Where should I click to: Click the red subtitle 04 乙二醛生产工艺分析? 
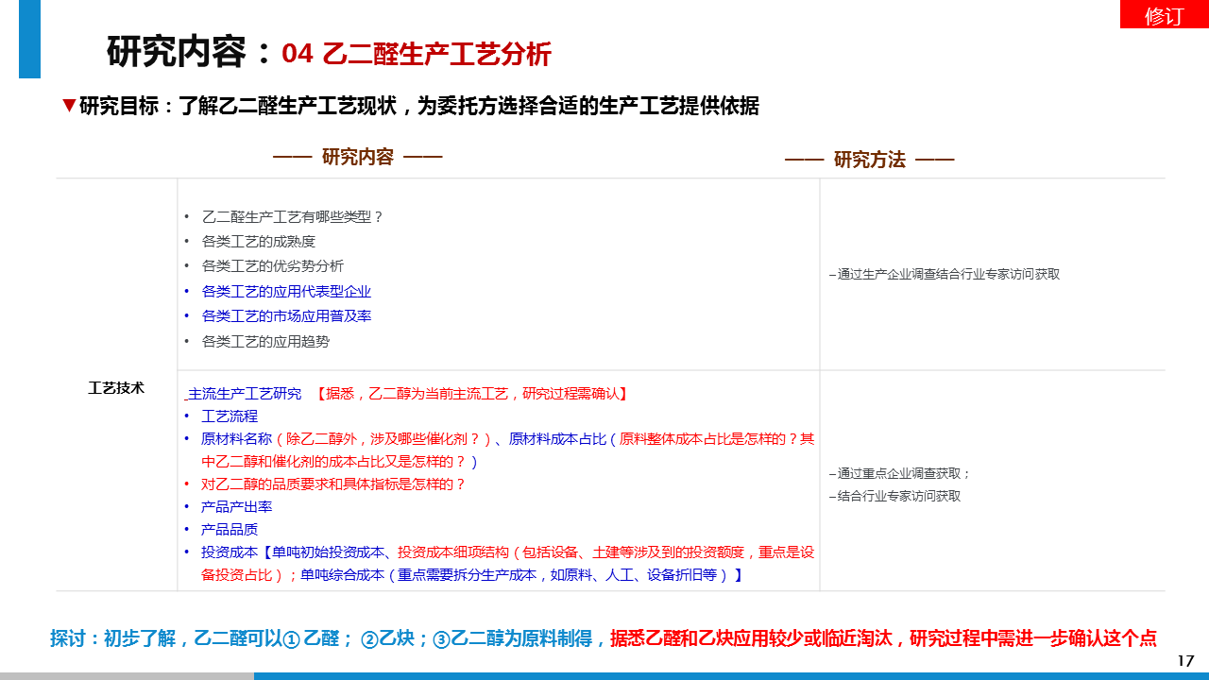(x=417, y=55)
